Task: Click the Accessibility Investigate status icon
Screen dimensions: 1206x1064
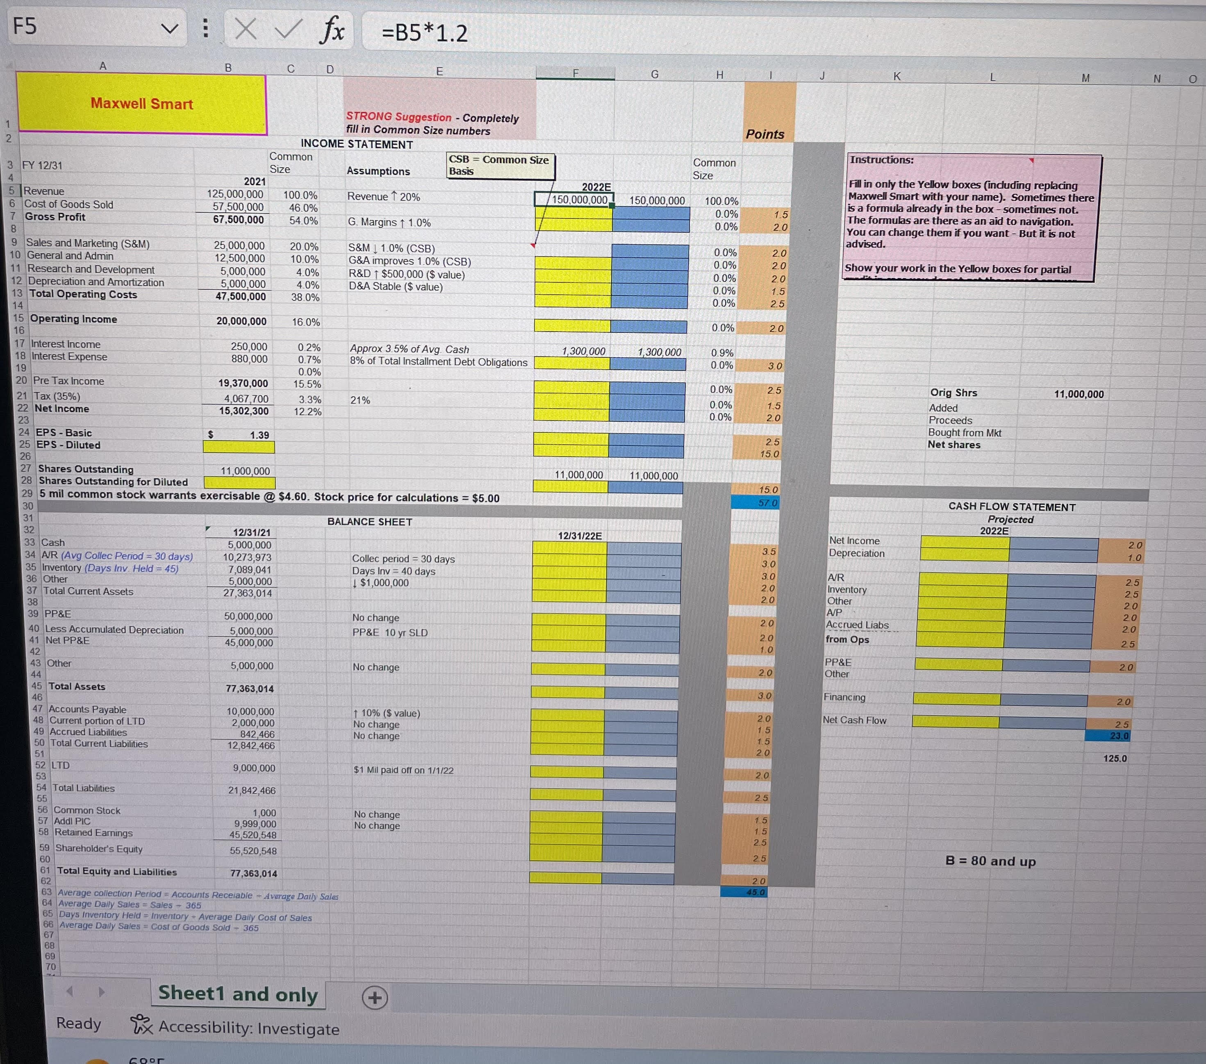Action: point(141,1025)
